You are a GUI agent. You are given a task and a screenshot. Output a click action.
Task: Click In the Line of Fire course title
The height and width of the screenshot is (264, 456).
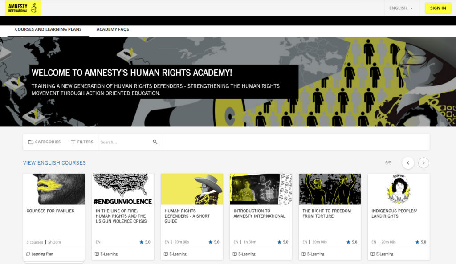(x=121, y=216)
